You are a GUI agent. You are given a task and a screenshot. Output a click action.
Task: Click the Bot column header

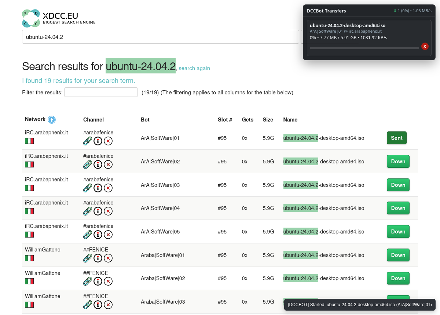[x=145, y=120]
